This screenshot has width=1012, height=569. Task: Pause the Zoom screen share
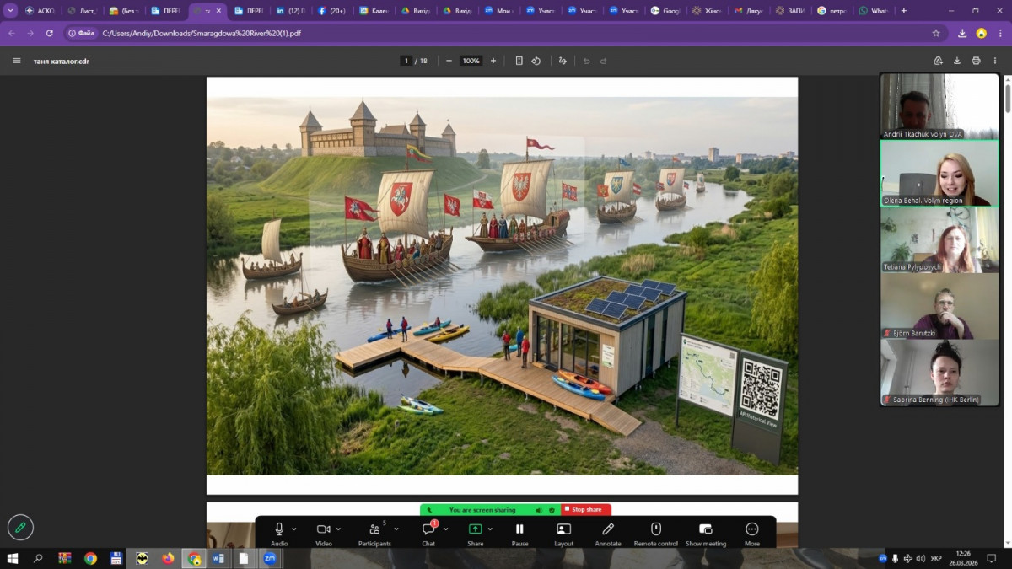pyautogui.click(x=519, y=529)
